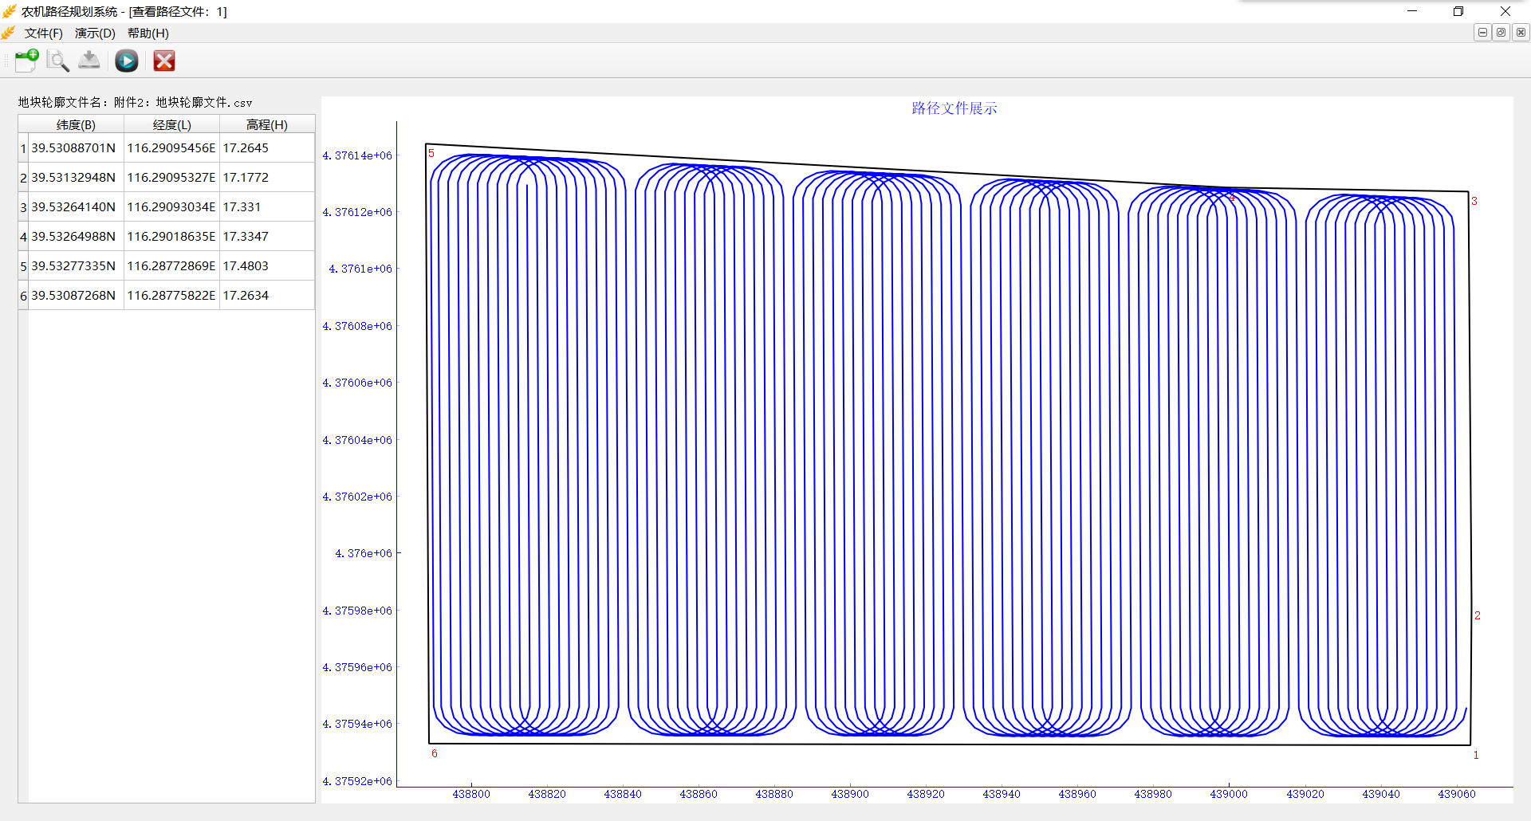Click the 地块轮廓文件名 file name label

click(x=135, y=103)
